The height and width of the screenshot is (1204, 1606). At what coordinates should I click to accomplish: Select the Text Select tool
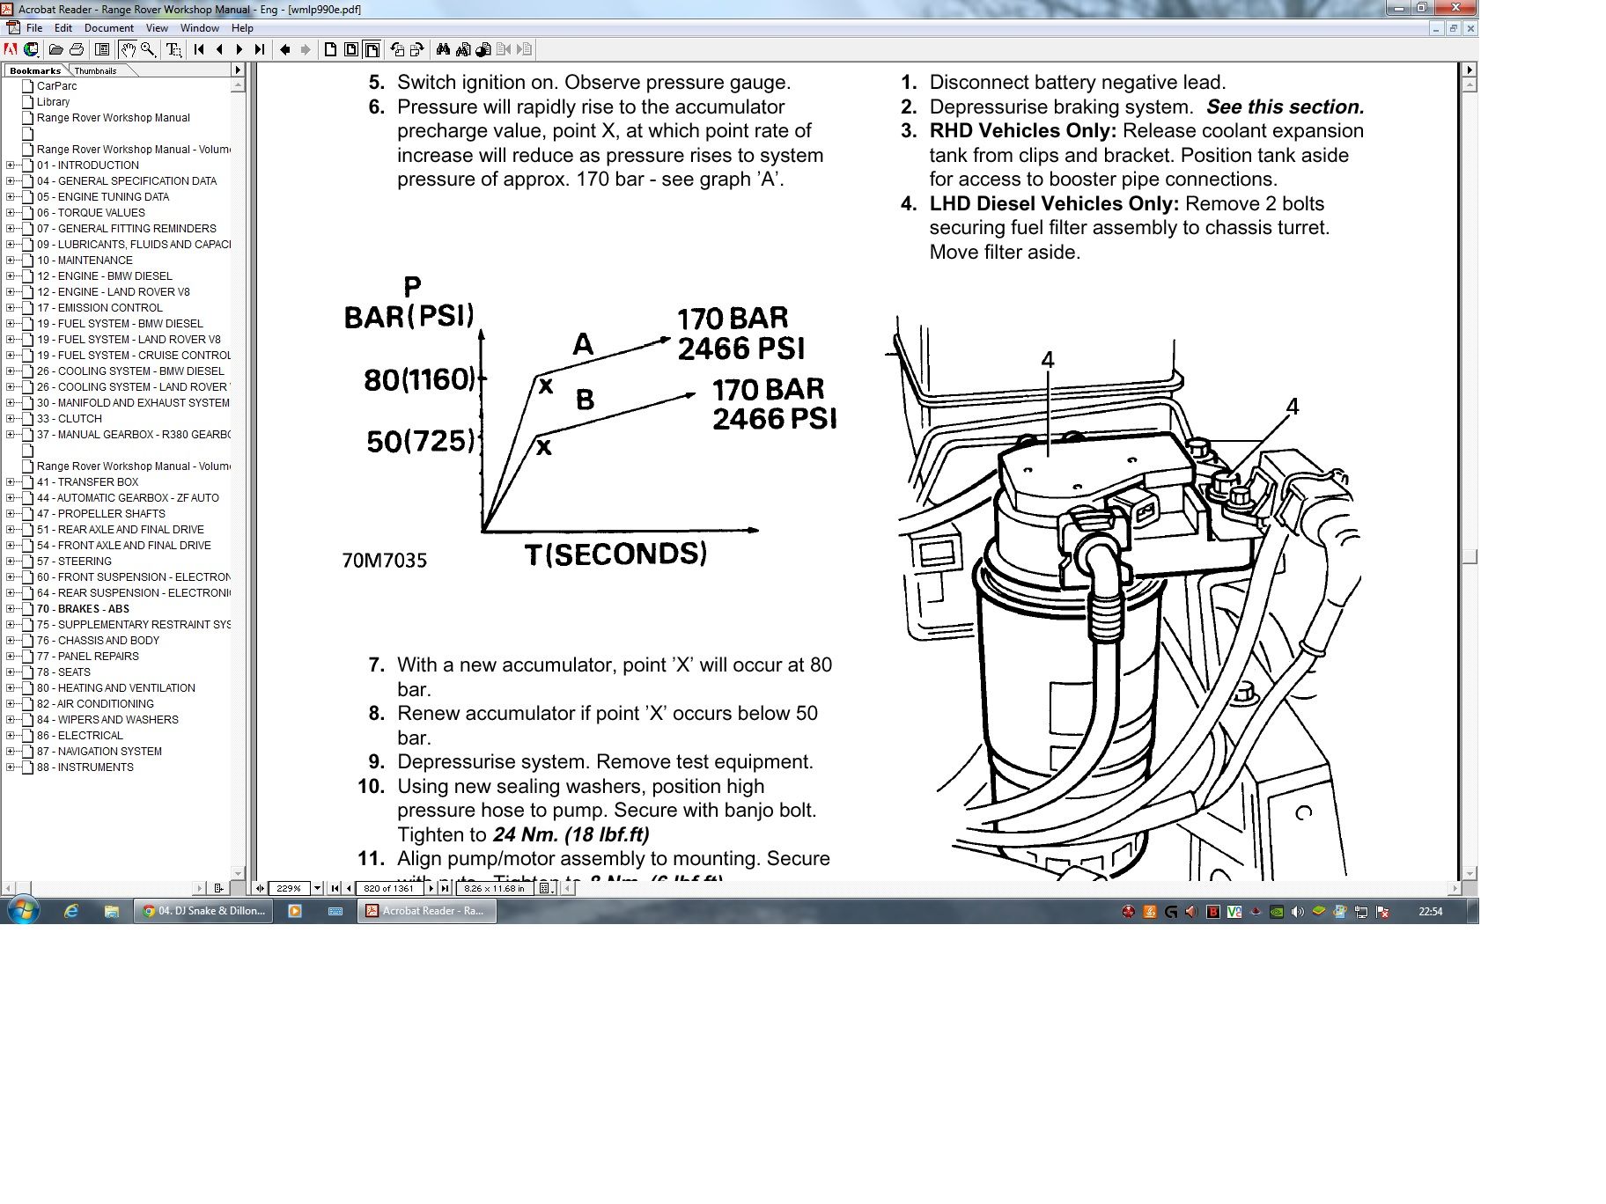pyautogui.click(x=173, y=50)
